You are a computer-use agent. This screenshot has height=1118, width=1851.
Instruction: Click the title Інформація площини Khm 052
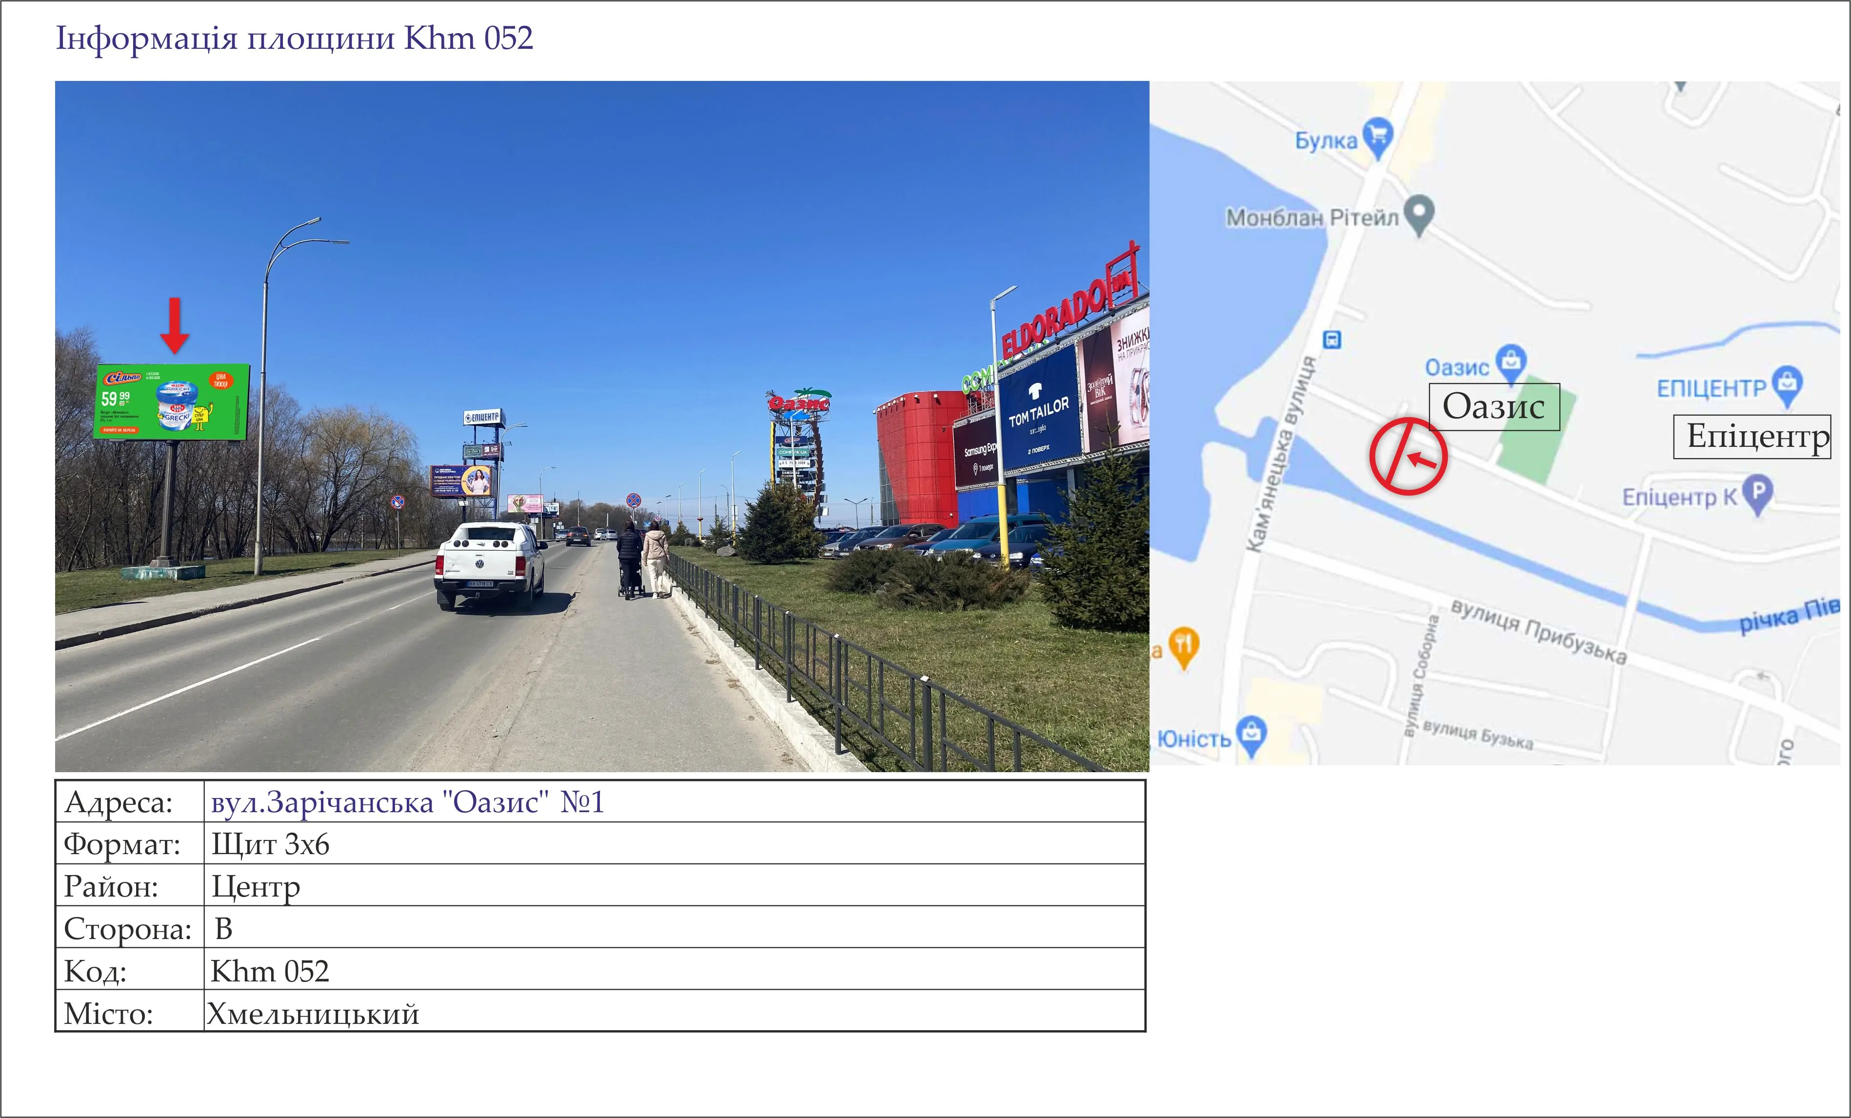(x=295, y=39)
